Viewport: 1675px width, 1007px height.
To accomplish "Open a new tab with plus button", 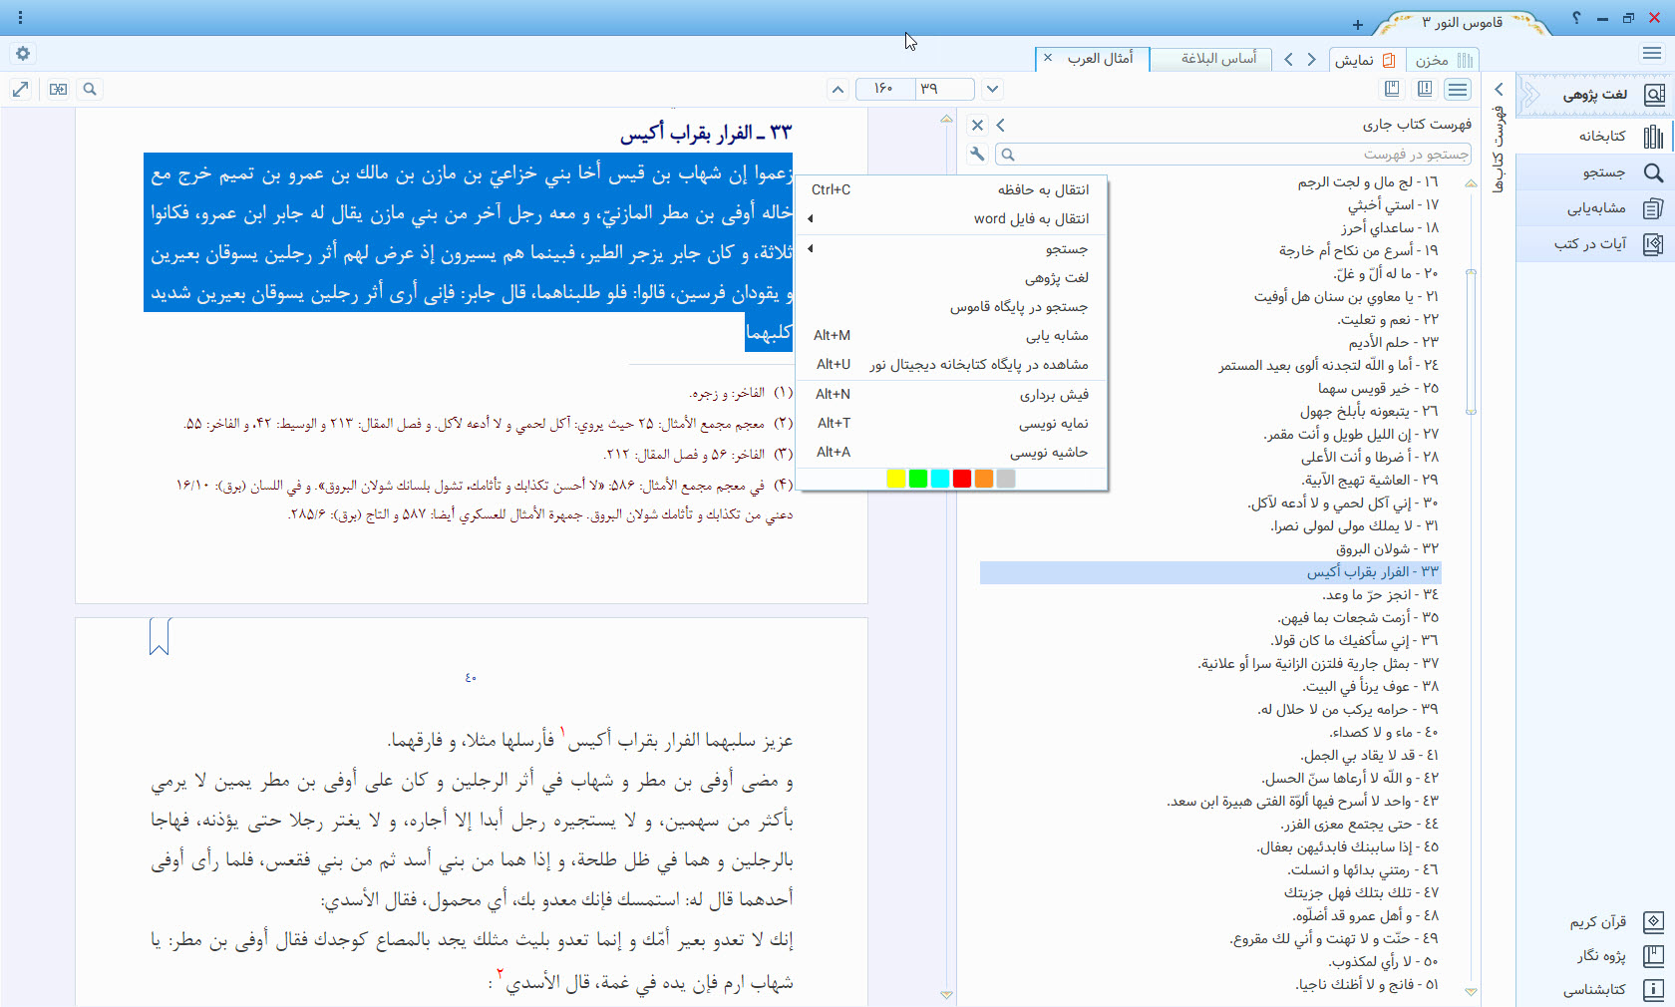I will pyautogui.click(x=1357, y=25).
